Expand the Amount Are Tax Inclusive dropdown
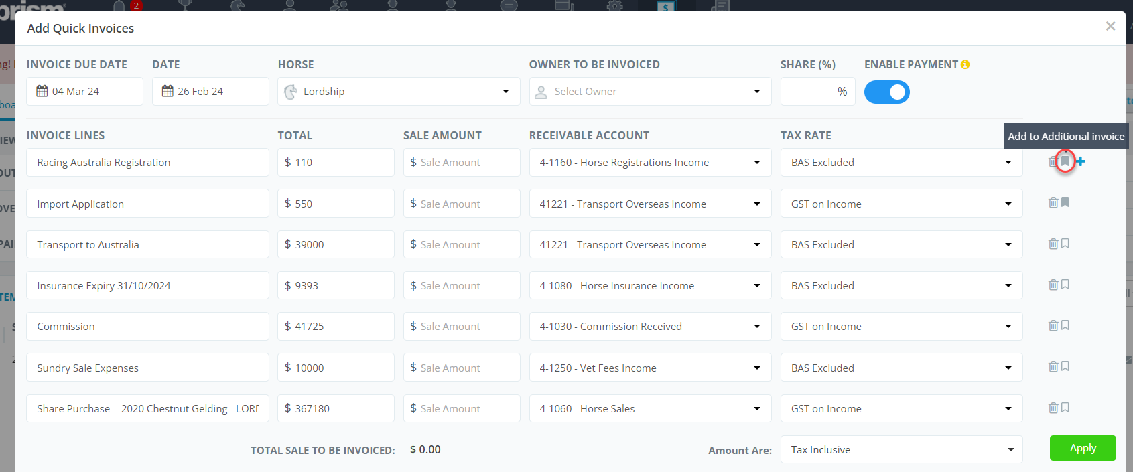Image resolution: width=1133 pixels, height=472 pixels. click(x=901, y=449)
